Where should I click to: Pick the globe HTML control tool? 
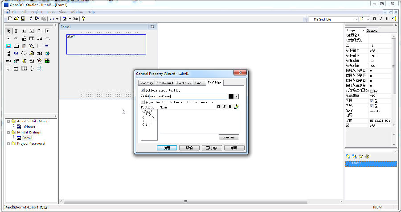(x=47, y=53)
